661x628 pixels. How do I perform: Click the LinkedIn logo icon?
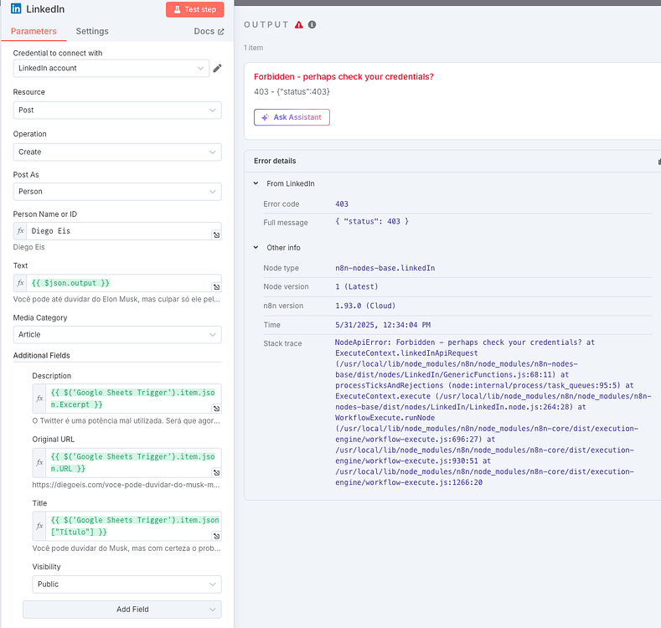pos(17,9)
